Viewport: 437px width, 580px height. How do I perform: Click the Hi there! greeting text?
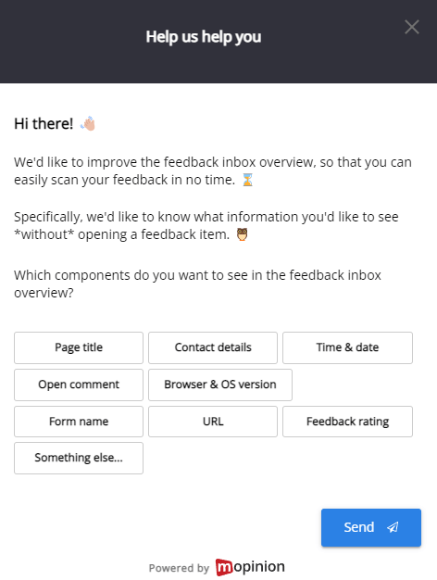44,123
